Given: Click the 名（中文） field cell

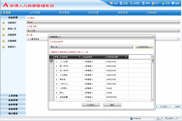Looking at the screenshot, I should point(70,71).
